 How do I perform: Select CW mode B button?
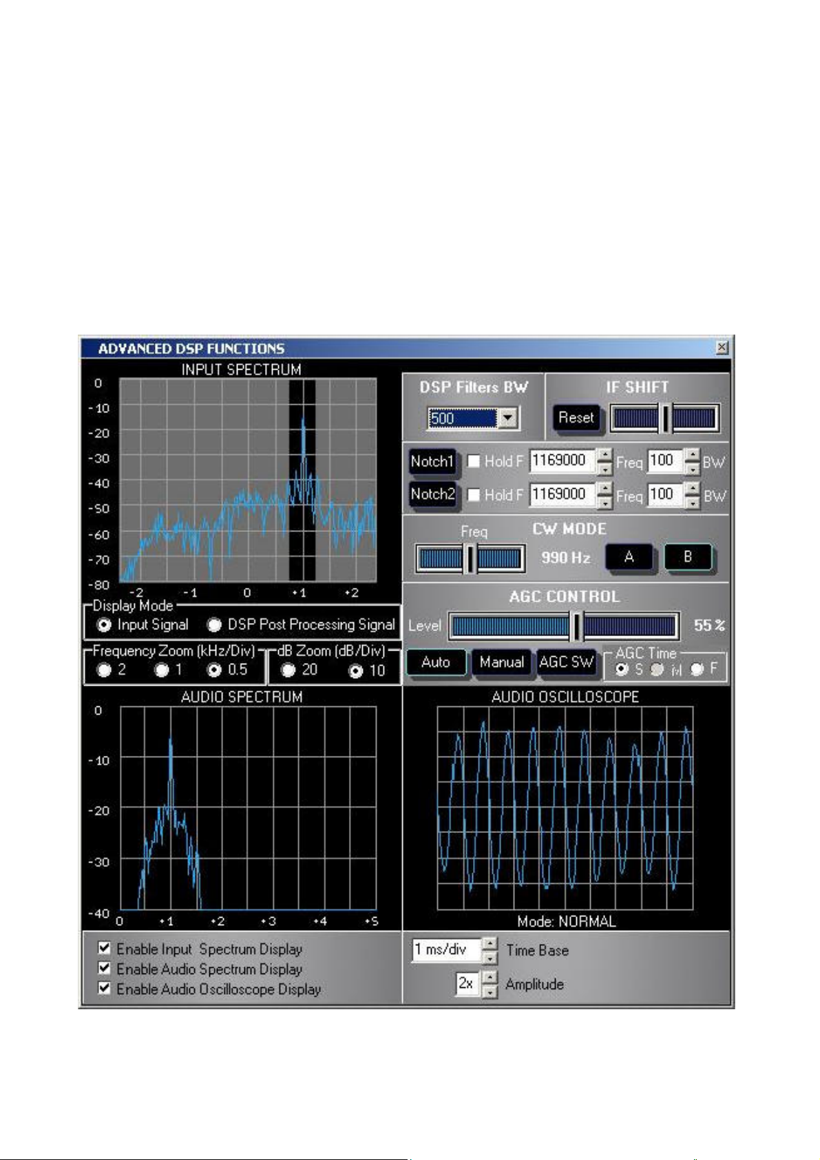click(x=688, y=557)
